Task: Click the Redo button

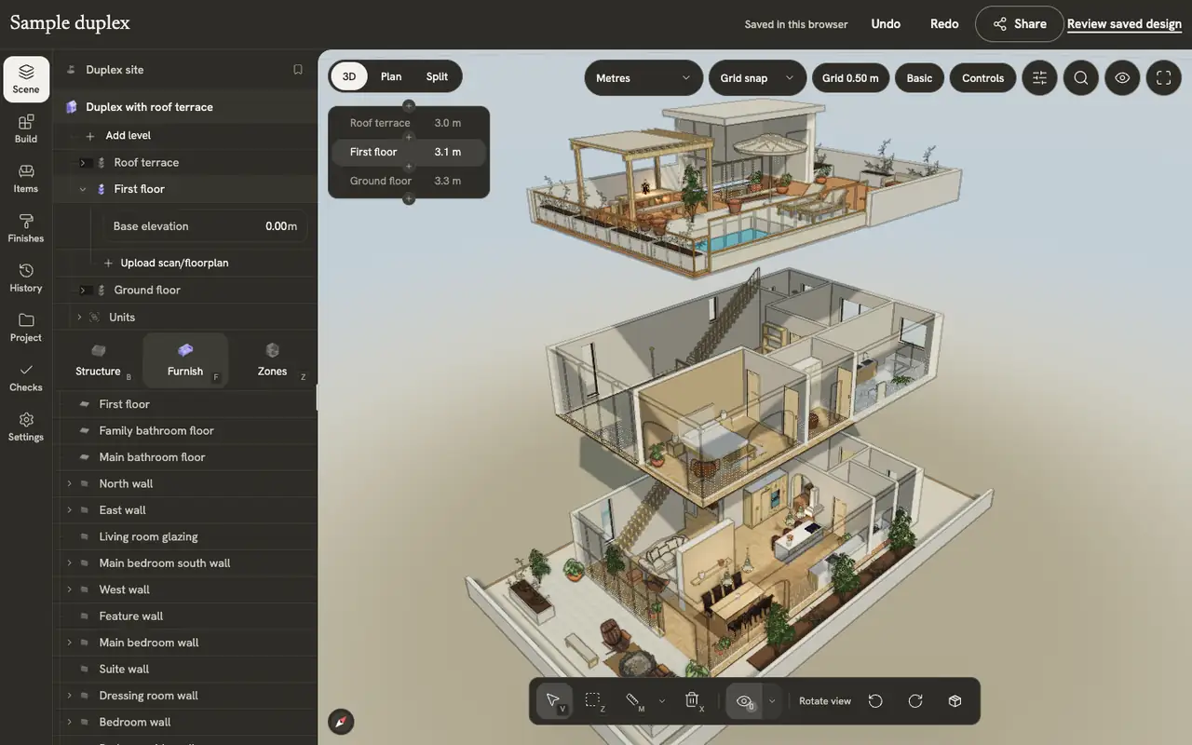Action: (x=944, y=24)
